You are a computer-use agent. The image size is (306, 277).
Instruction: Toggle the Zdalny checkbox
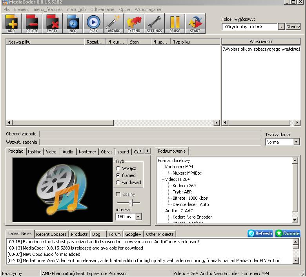click(118, 194)
